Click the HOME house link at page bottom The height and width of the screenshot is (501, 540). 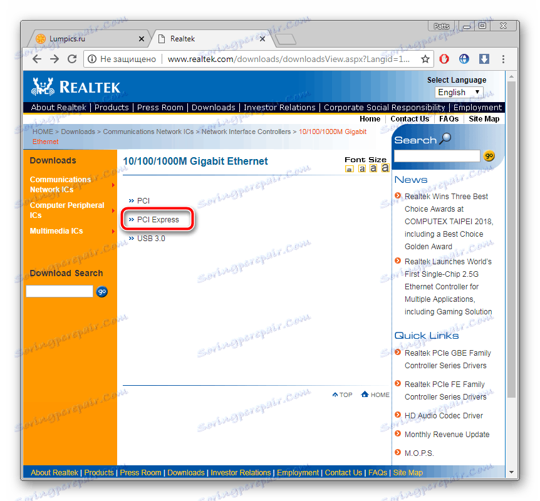375,395
